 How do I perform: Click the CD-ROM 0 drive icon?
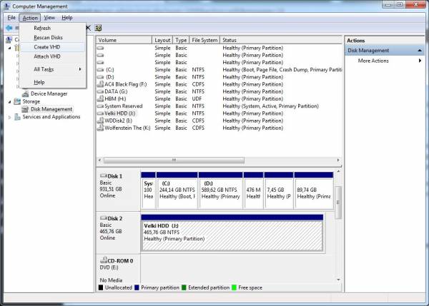coord(104,260)
